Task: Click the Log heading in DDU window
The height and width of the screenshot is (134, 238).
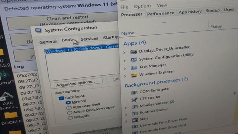Action: click(19, 67)
